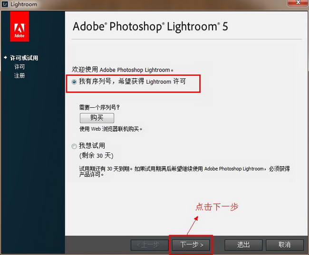Select the 许可 step in sidebar

click(x=19, y=67)
